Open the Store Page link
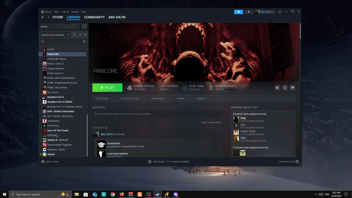 click(102, 98)
